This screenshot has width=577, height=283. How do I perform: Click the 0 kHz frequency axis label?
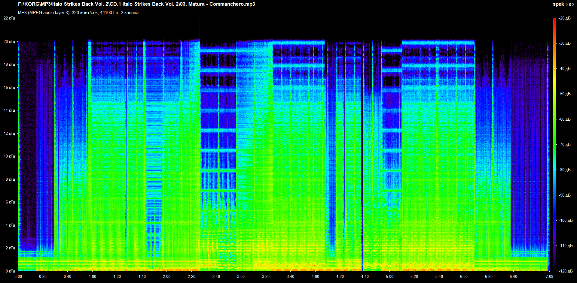[10, 271]
